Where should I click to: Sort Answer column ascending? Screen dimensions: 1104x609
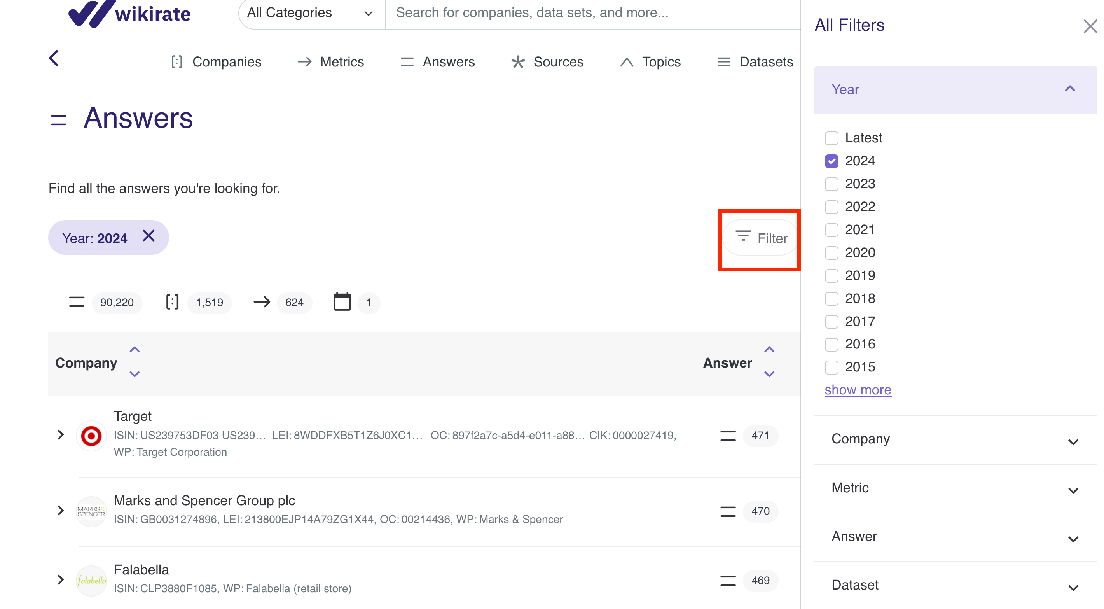click(x=769, y=350)
